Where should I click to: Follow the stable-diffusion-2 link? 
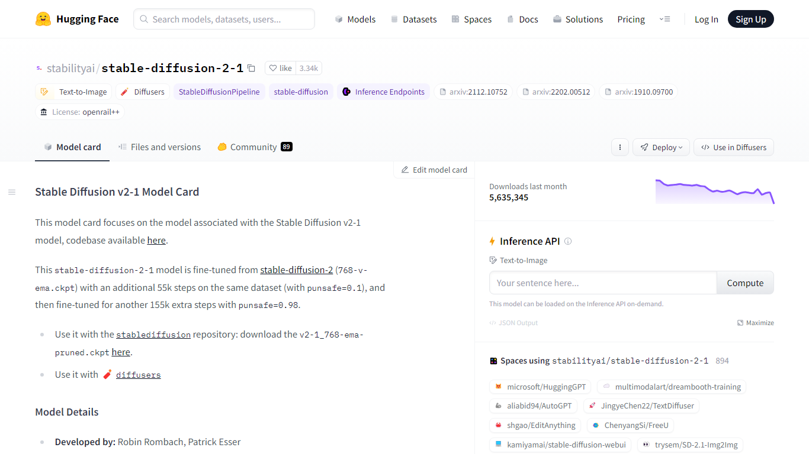296,270
